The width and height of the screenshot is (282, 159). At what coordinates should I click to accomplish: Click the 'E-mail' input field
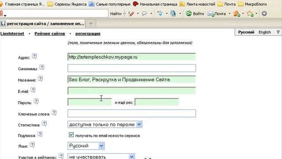point(132,91)
